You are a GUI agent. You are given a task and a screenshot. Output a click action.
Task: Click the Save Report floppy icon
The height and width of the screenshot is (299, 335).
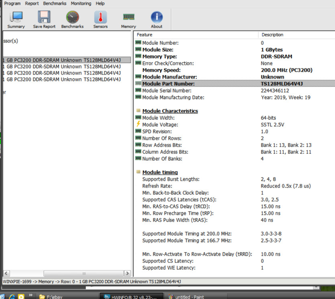pyautogui.click(x=44, y=19)
